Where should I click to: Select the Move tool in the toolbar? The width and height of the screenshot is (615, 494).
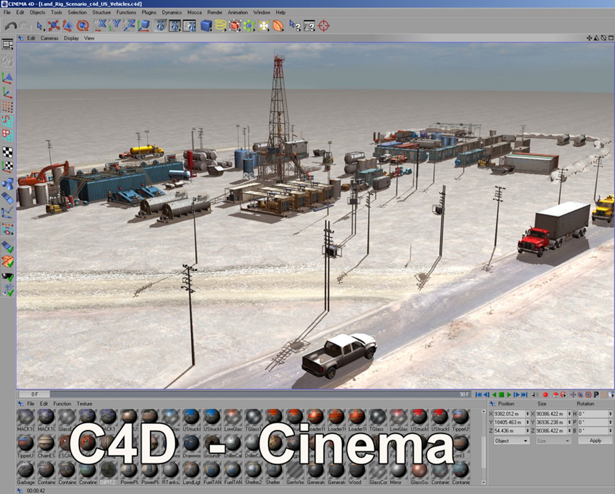click(54, 26)
